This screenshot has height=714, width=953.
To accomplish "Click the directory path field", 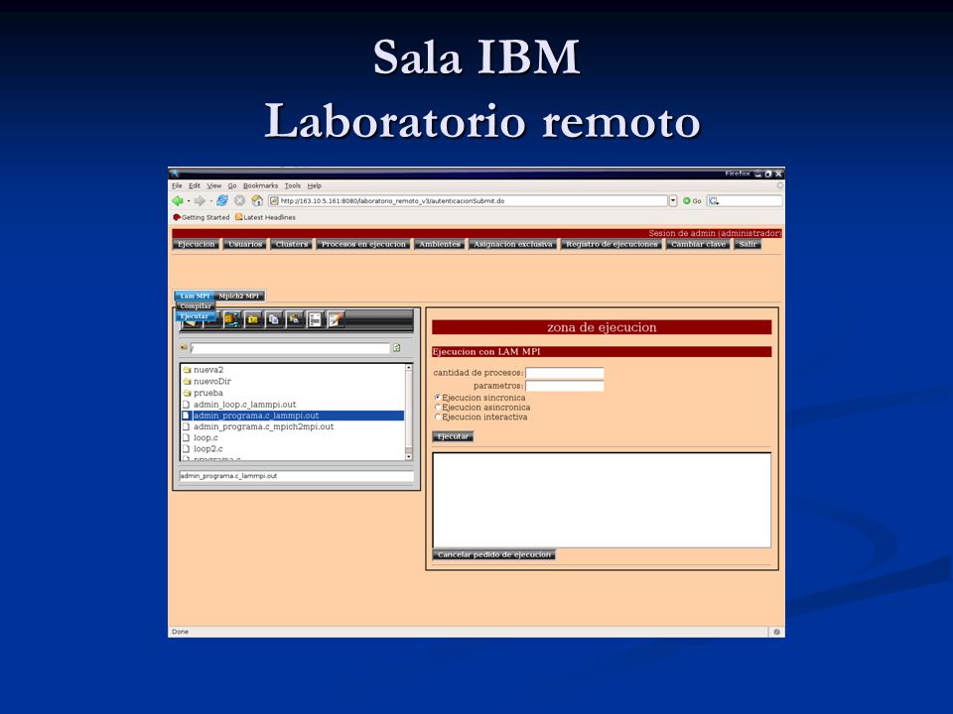I will click(x=290, y=348).
